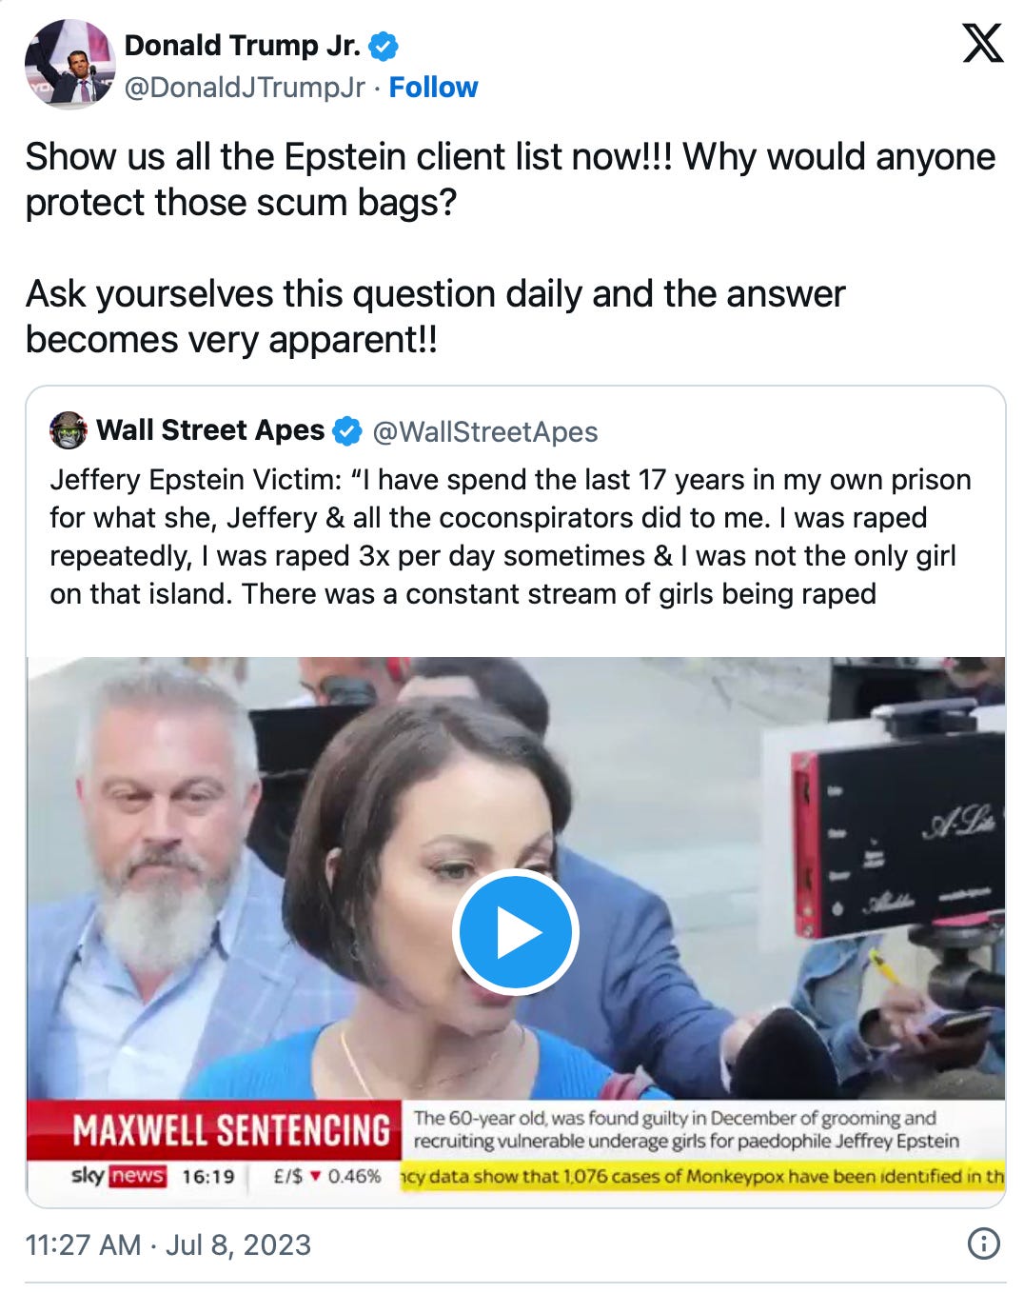Viewport: 1024px width, 1293px height.
Task: Click the Wall Street Apes name
Action: [210, 430]
